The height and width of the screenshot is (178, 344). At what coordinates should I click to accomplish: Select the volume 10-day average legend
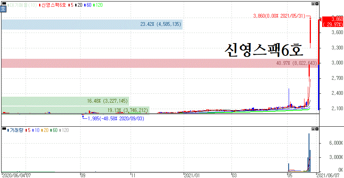[x=36, y=130]
